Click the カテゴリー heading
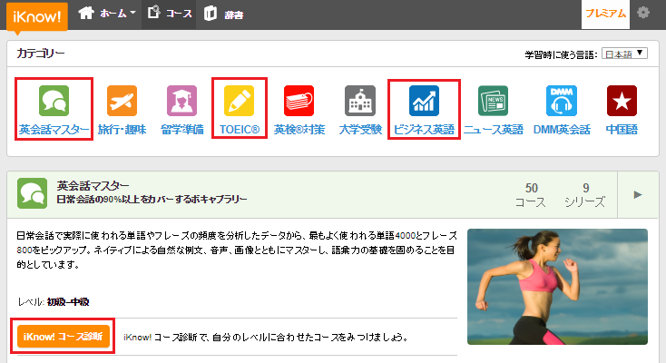Viewport: 666px width, 363px height. [40, 54]
